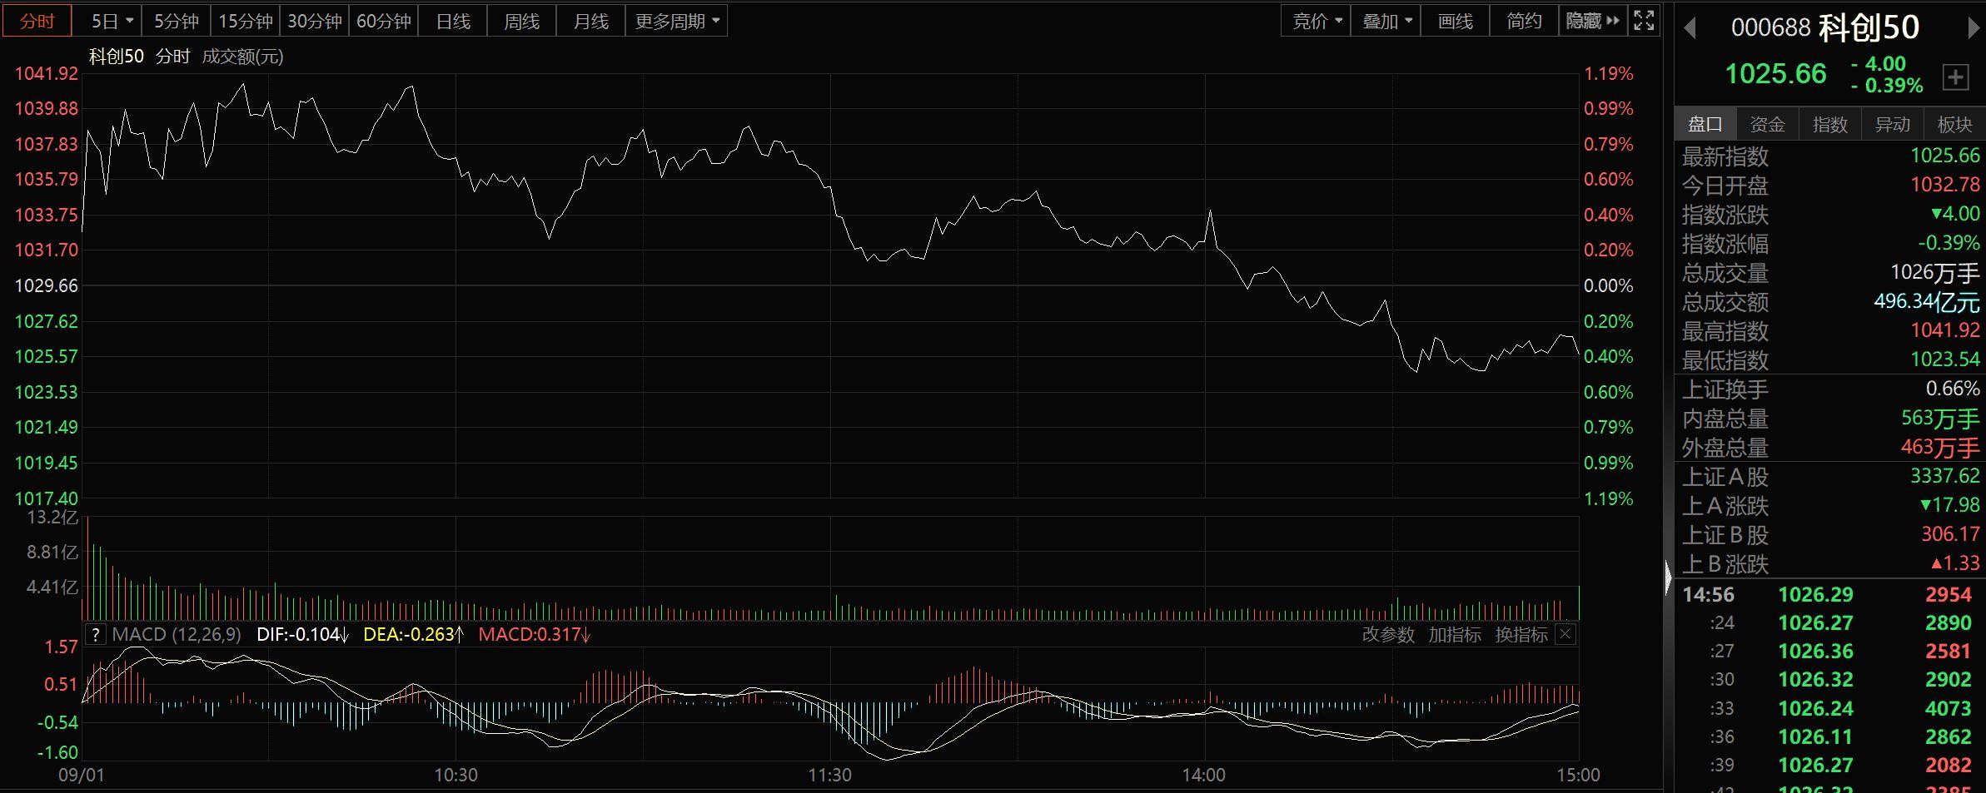Select the 资金 tab in side panel
The height and width of the screenshot is (793, 1986).
[x=1767, y=125]
